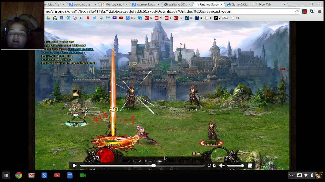Open the 5:23 system status tray
This screenshot has width=325, height=182.
(x=306, y=175)
